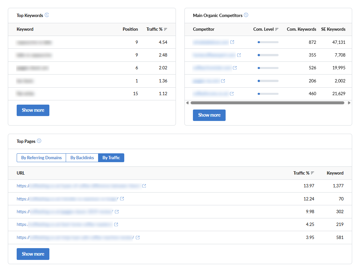Click the Top Pages info icon
Image resolution: width=360 pixels, height=272 pixels.
pyautogui.click(x=39, y=141)
